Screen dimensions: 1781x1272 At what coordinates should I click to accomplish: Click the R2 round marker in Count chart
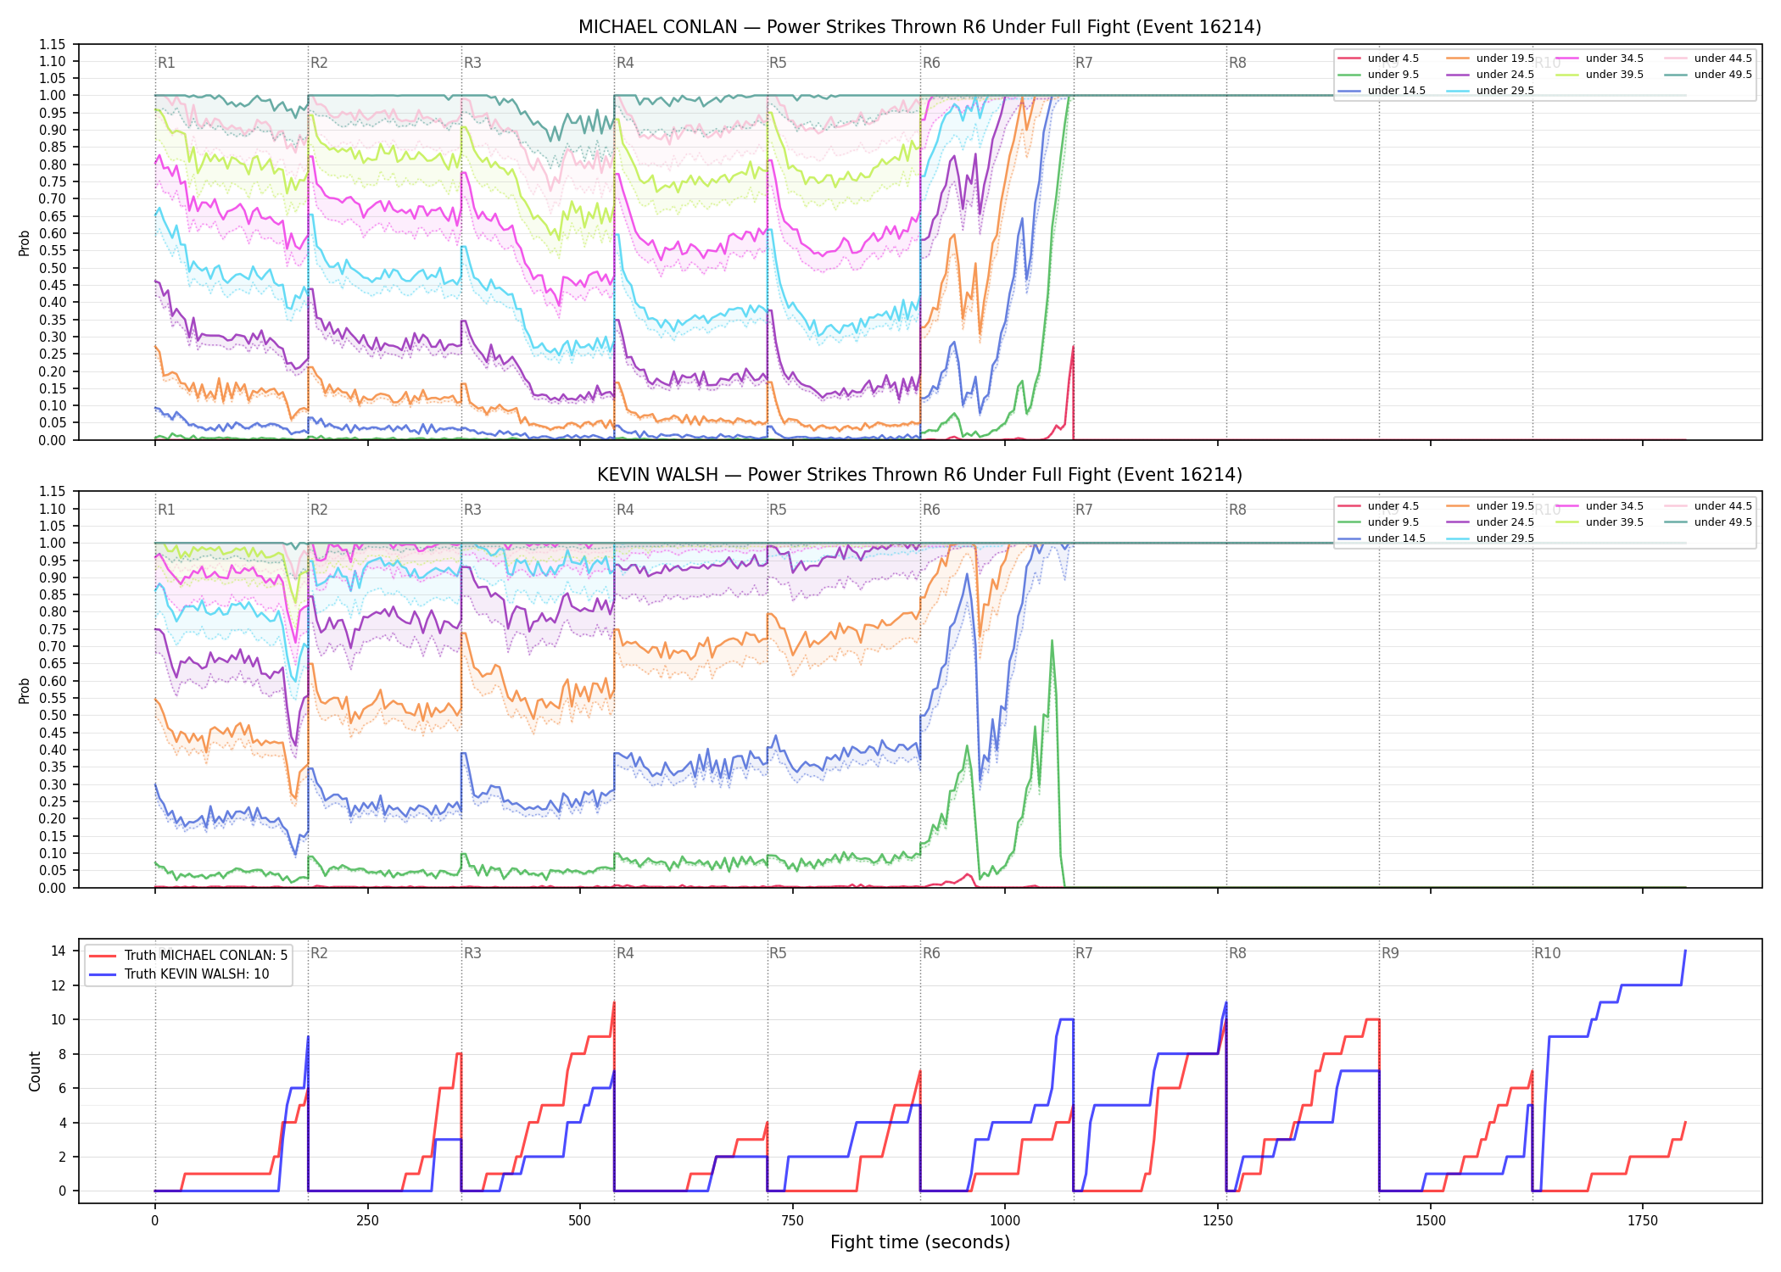click(x=319, y=953)
